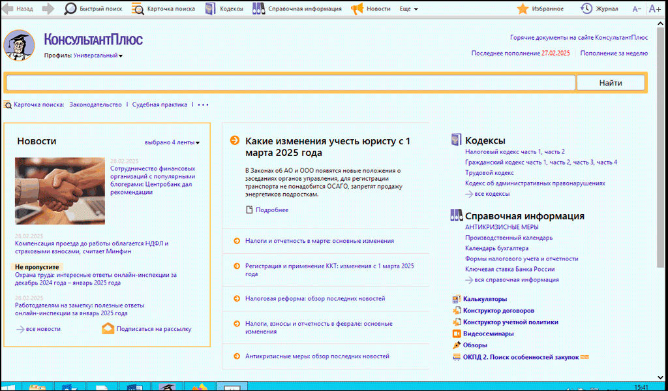Image resolution: width=668 pixels, height=391 pixels.
Task: Show все кодексы list
Action: pos(492,194)
